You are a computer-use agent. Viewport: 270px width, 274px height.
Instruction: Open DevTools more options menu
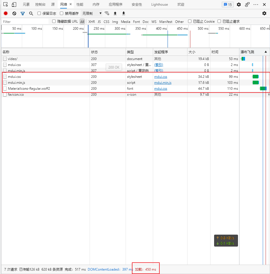pos(256,5)
